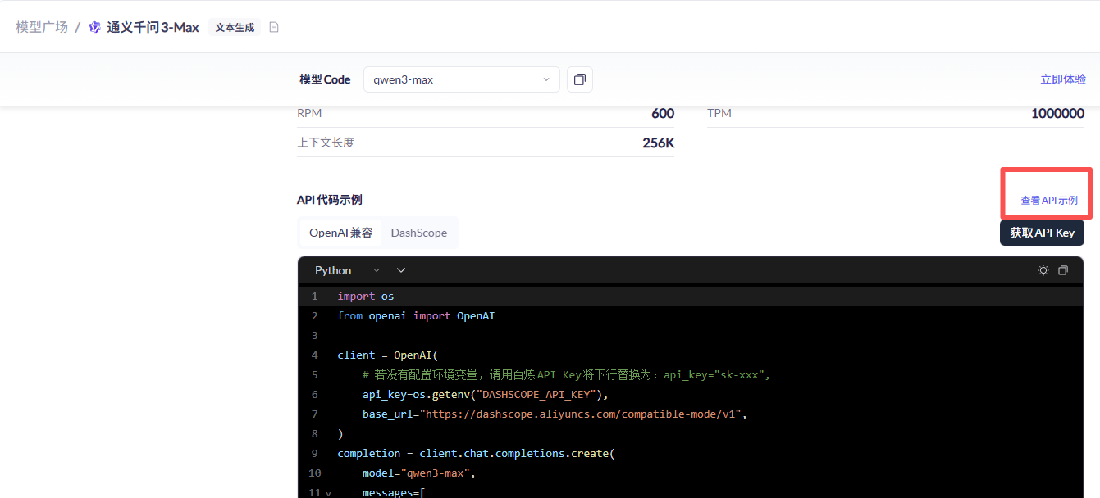Click the line 'from openai import OpenAI'

point(416,316)
